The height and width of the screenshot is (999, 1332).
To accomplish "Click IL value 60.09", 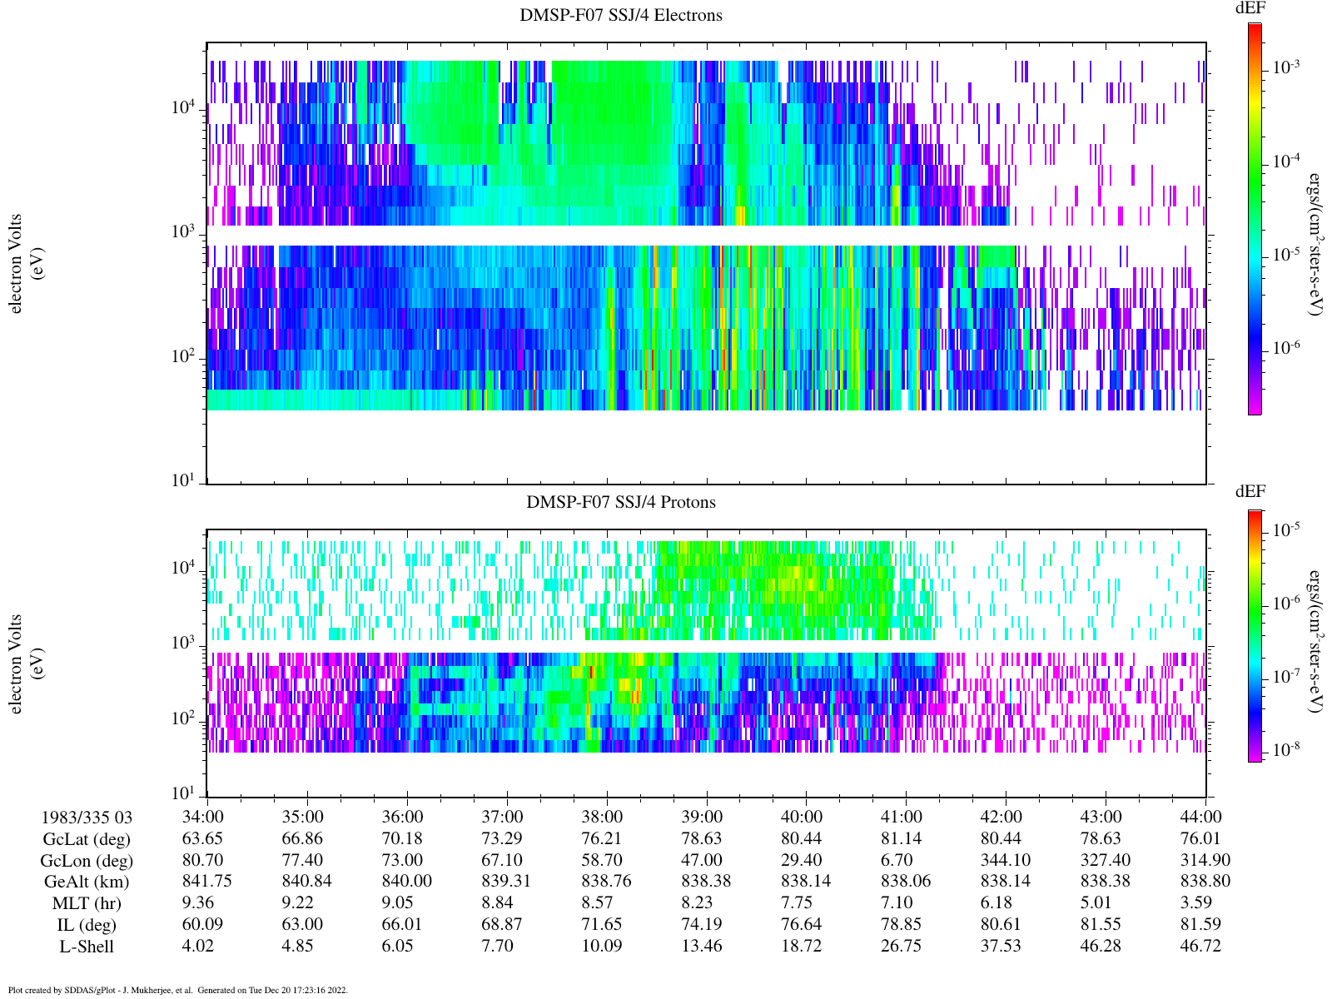I will [x=202, y=924].
